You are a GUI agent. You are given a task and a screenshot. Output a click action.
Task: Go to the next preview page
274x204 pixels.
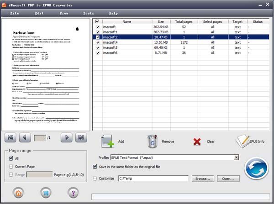(67, 138)
